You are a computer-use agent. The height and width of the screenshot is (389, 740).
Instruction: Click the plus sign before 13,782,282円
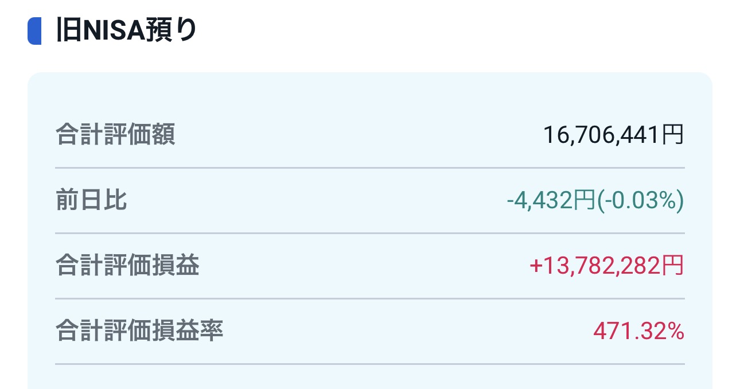click(x=536, y=266)
